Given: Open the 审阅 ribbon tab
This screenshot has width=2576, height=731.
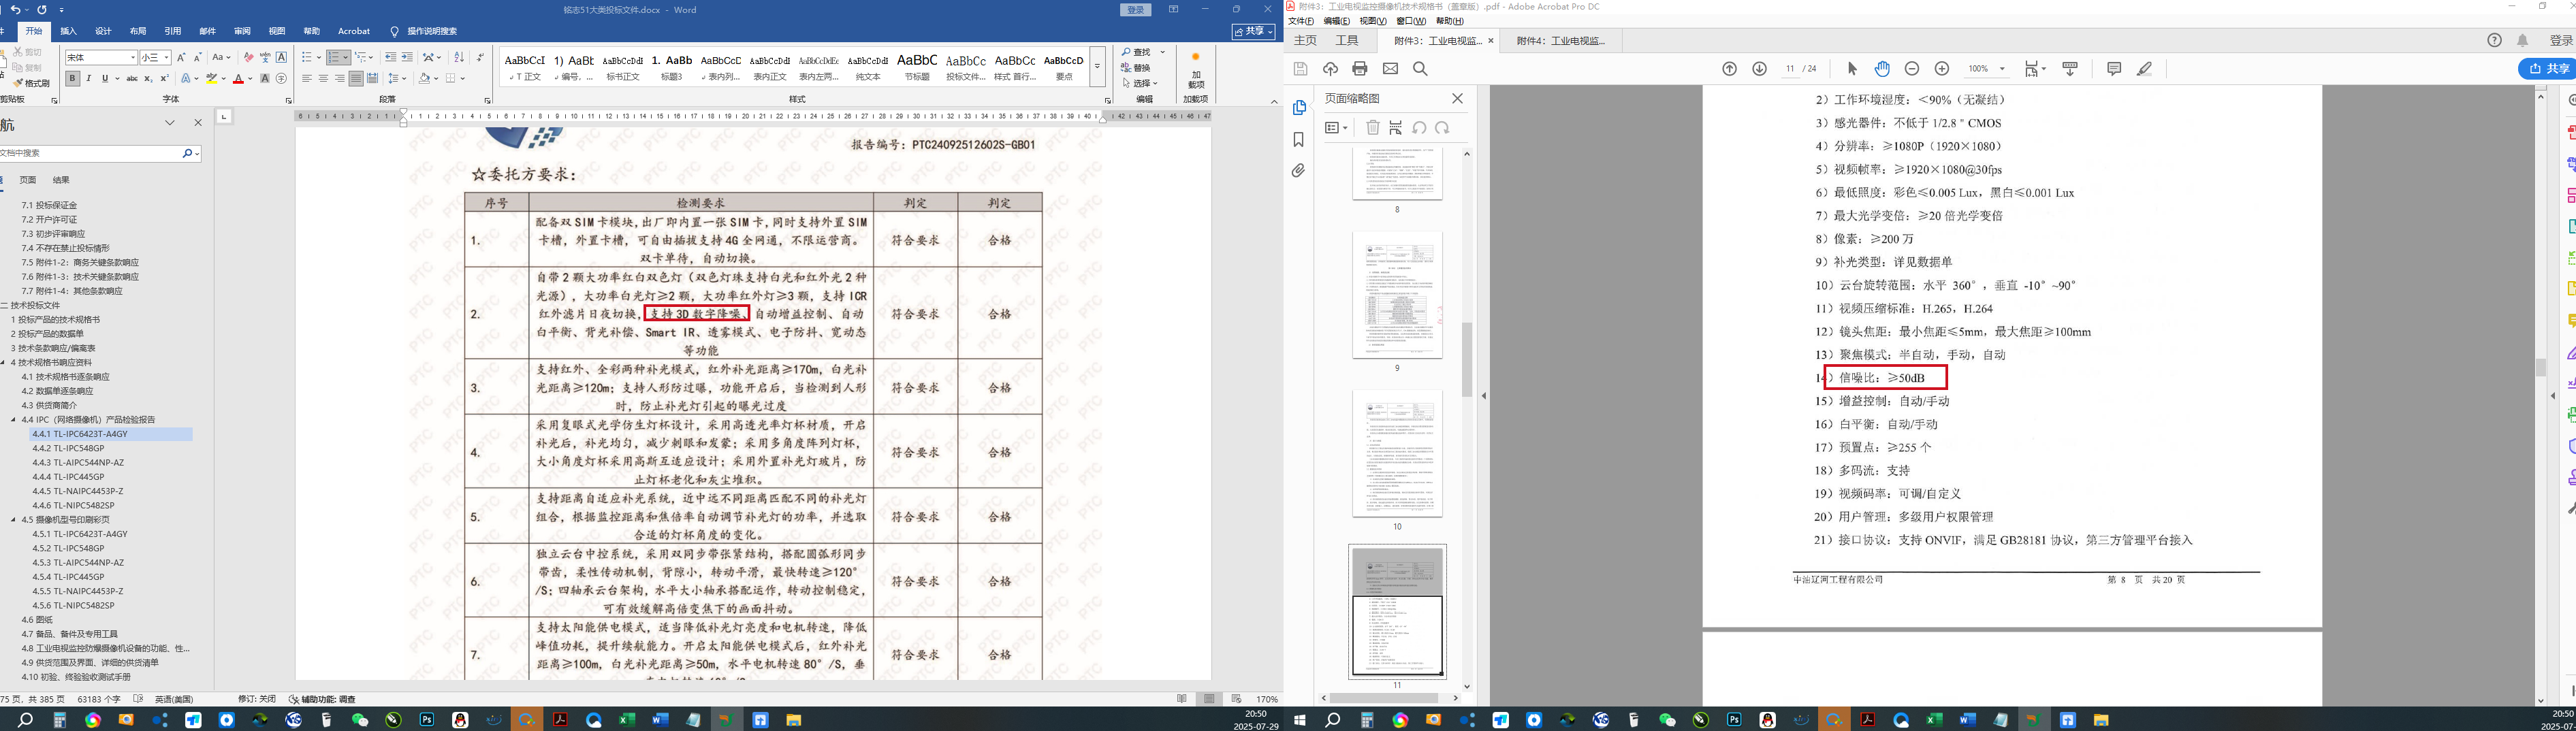Looking at the screenshot, I should point(242,32).
